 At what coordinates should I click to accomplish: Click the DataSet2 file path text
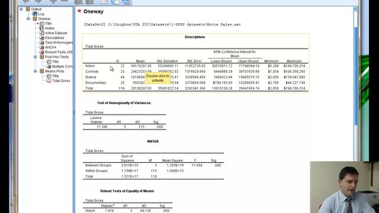tap(162, 24)
